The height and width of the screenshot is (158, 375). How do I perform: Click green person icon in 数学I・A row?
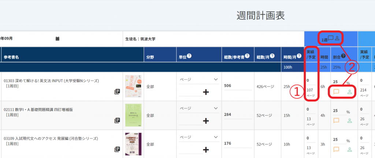tap(349, 120)
